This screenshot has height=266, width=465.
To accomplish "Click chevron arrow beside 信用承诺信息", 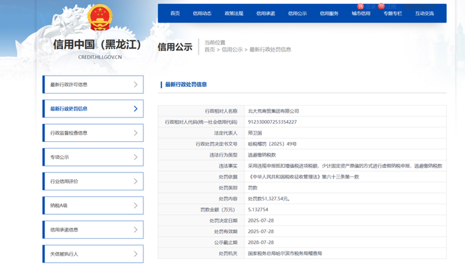I will [x=136, y=230].
